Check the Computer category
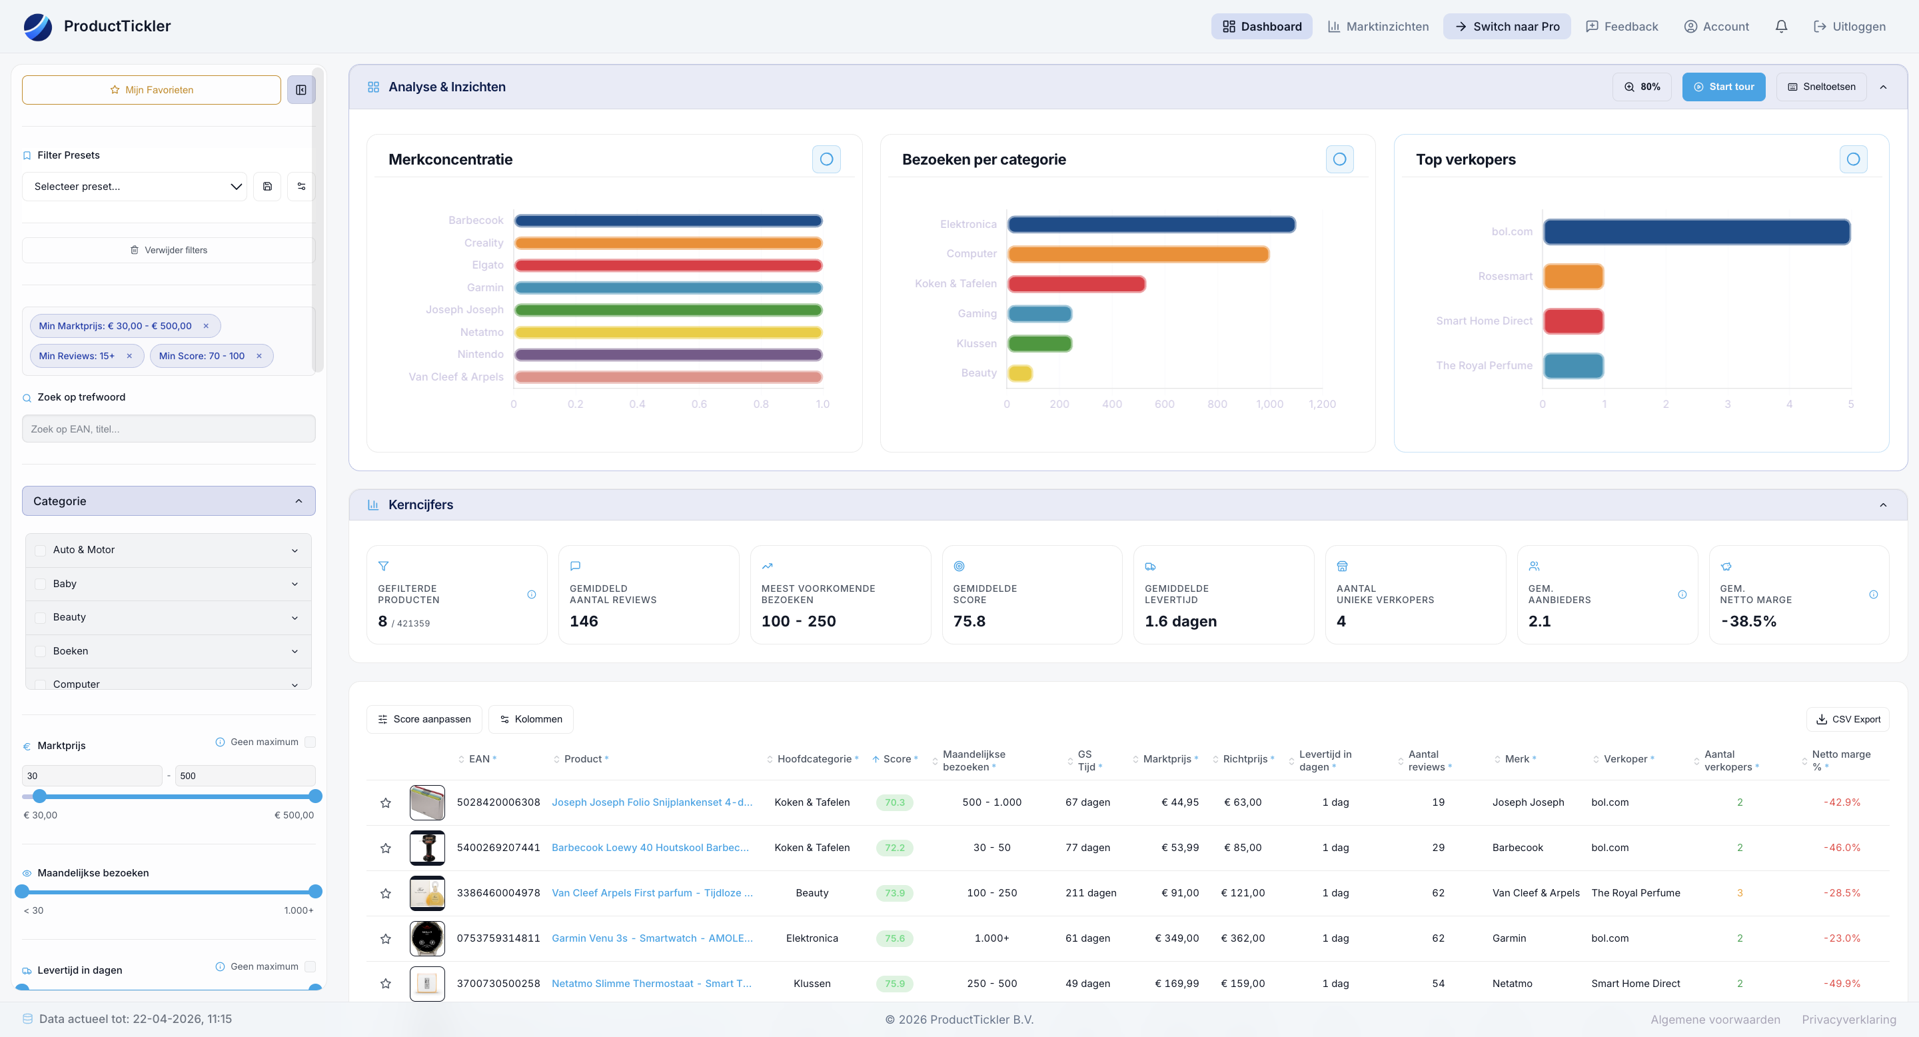The width and height of the screenshot is (1919, 1037). pos(41,684)
